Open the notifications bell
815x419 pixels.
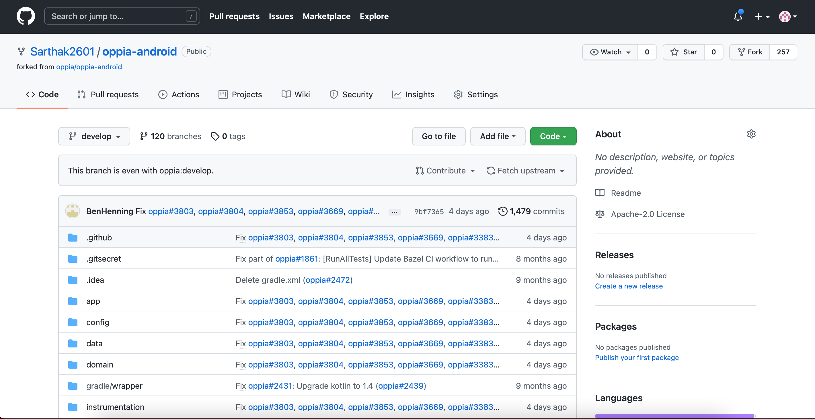(x=738, y=16)
